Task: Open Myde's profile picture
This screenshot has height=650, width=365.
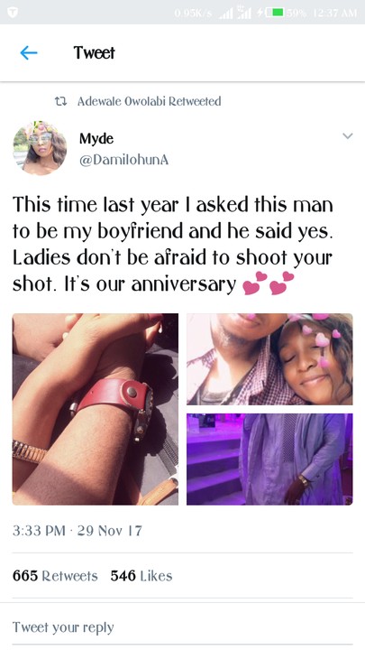Action: pos(40,148)
